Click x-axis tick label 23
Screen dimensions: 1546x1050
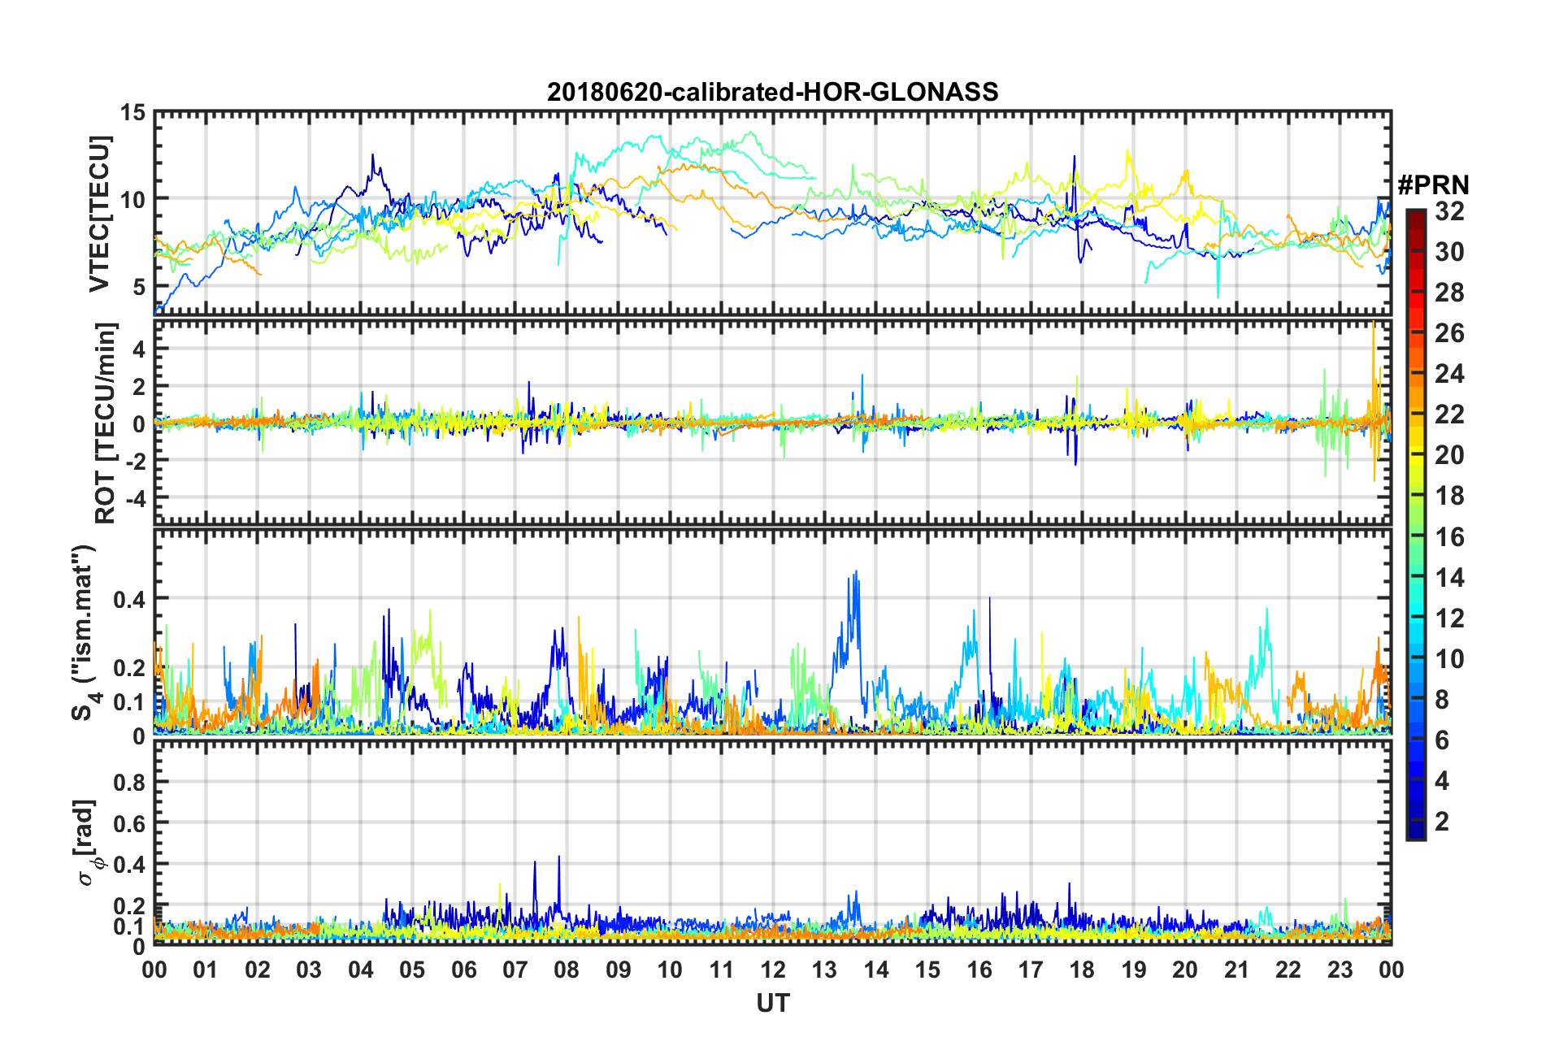click(1340, 970)
